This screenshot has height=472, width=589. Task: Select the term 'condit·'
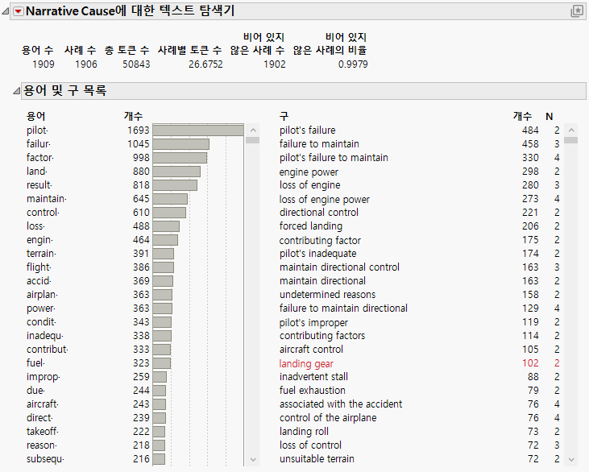[41, 322]
